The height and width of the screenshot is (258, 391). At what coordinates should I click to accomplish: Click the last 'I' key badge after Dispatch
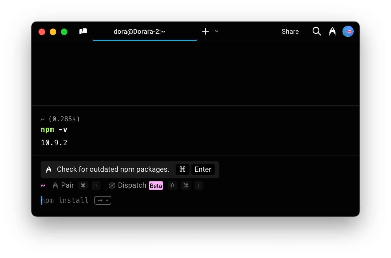click(x=199, y=186)
